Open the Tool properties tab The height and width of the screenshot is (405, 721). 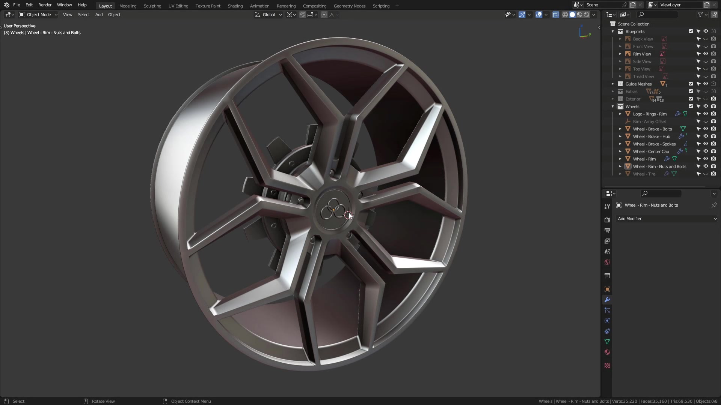[607, 207]
